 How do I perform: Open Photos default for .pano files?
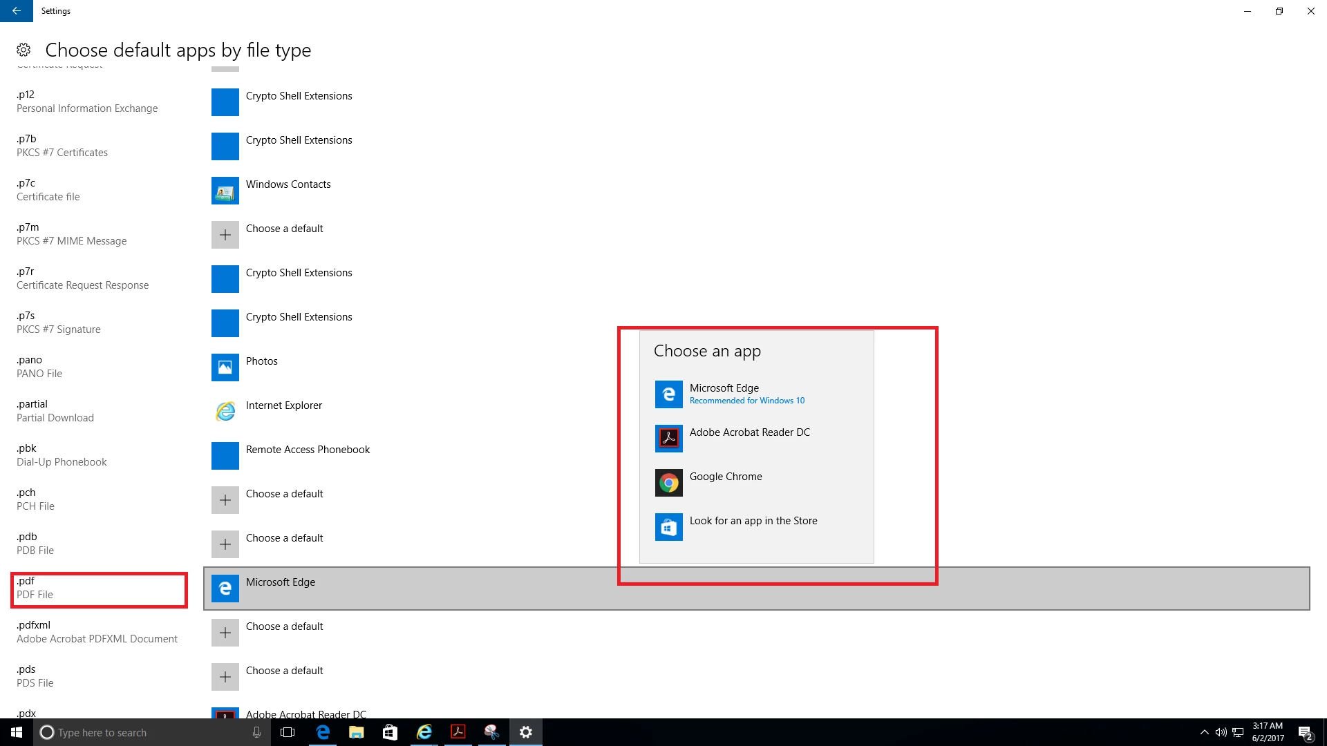click(261, 361)
